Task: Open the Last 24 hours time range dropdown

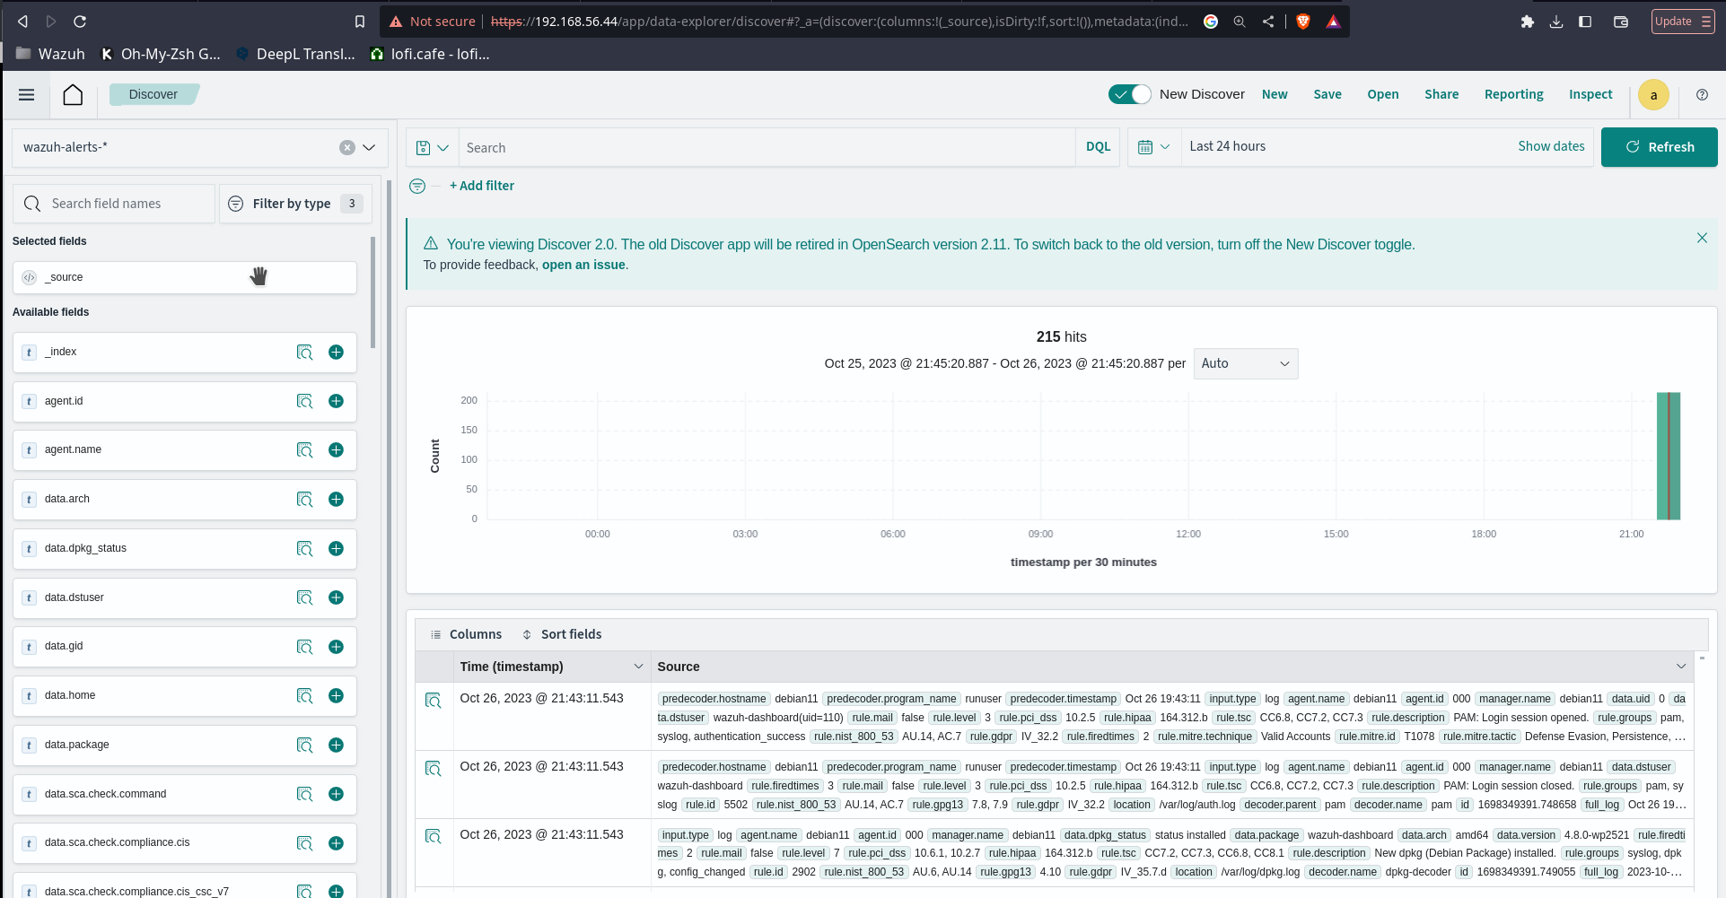Action: (x=1227, y=146)
